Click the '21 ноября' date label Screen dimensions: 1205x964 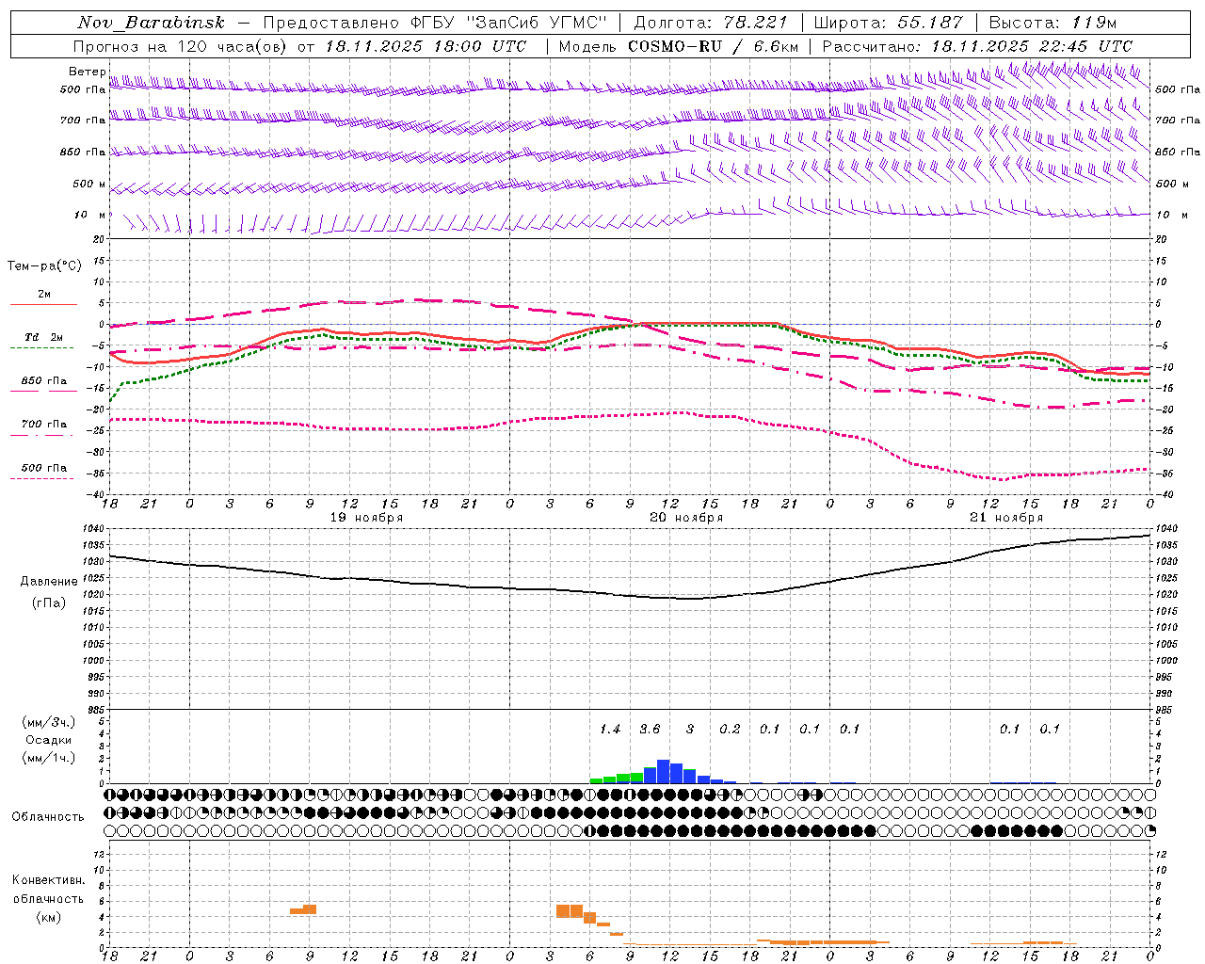point(1006,518)
